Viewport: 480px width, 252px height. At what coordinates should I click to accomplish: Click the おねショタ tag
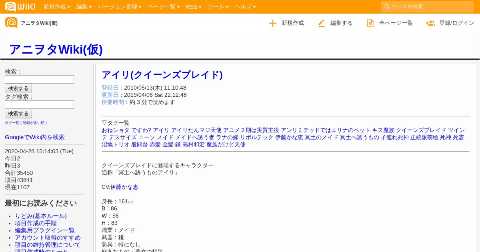click(x=116, y=130)
